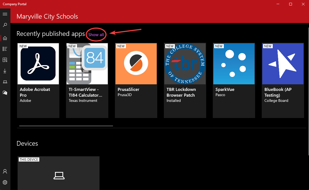Open App categories icon in sidebar

coord(5,60)
